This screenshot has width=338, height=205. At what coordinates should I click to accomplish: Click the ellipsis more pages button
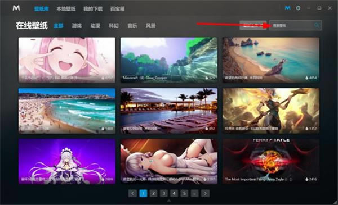pyautogui.click(x=195, y=193)
